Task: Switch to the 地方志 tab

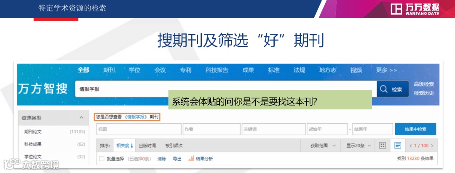Action: pyautogui.click(x=328, y=70)
